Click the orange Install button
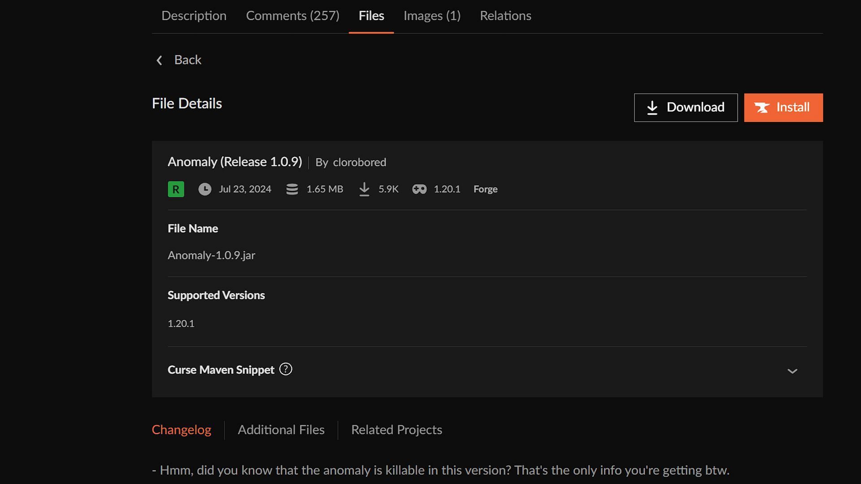 pyautogui.click(x=783, y=108)
